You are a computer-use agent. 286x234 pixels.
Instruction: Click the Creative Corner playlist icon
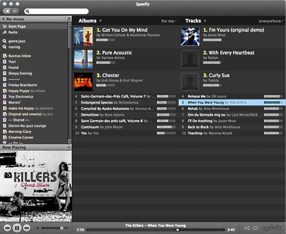coord(5,138)
